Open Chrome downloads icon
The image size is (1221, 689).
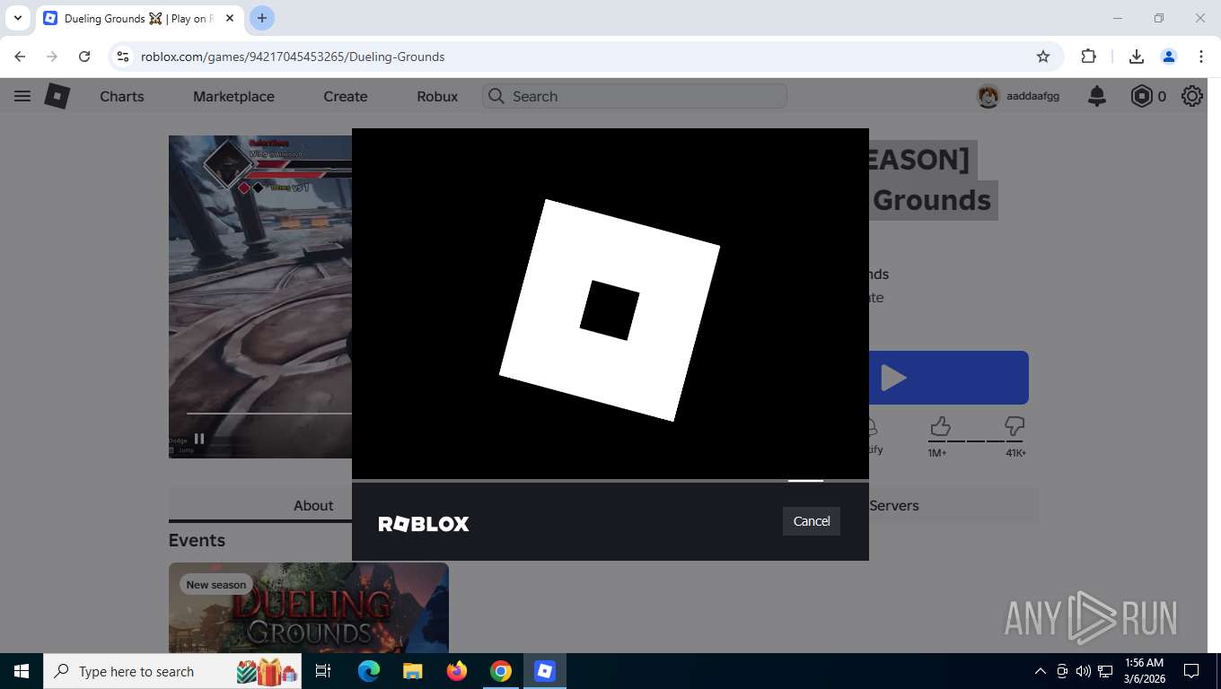tap(1136, 57)
